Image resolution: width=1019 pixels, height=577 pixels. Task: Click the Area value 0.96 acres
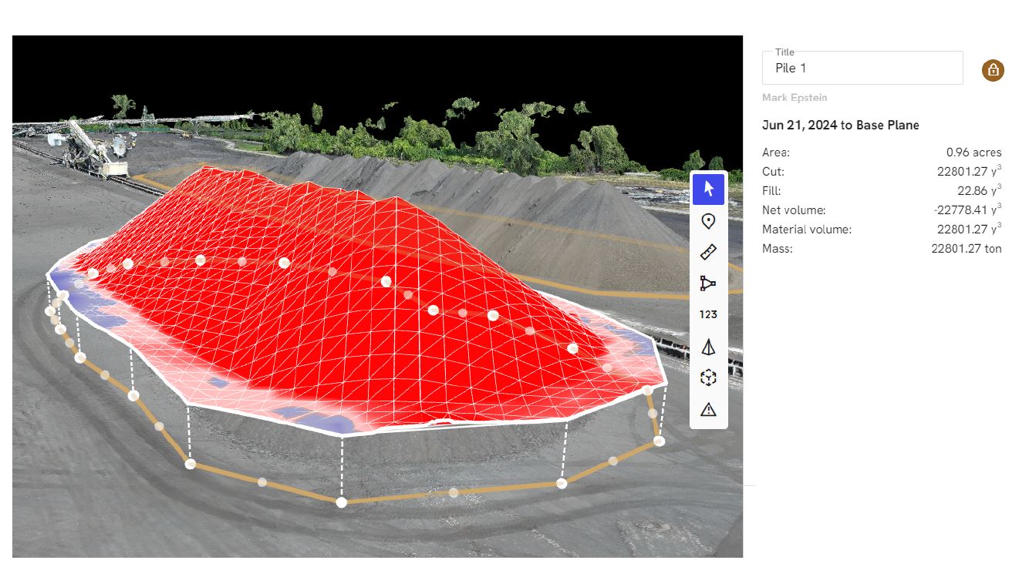tap(973, 153)
